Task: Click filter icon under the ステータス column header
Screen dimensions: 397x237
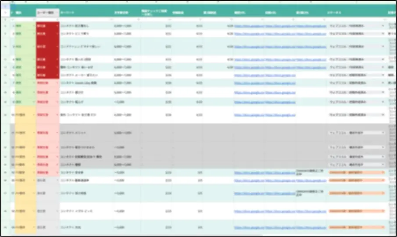Action: (x=383, y=20)
